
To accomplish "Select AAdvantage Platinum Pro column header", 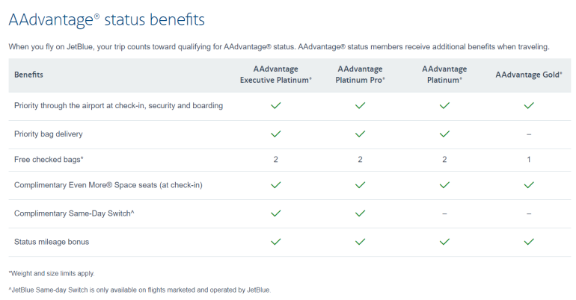I will (x=360, y=74).
